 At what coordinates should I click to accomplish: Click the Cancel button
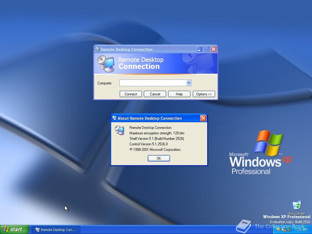155,94
